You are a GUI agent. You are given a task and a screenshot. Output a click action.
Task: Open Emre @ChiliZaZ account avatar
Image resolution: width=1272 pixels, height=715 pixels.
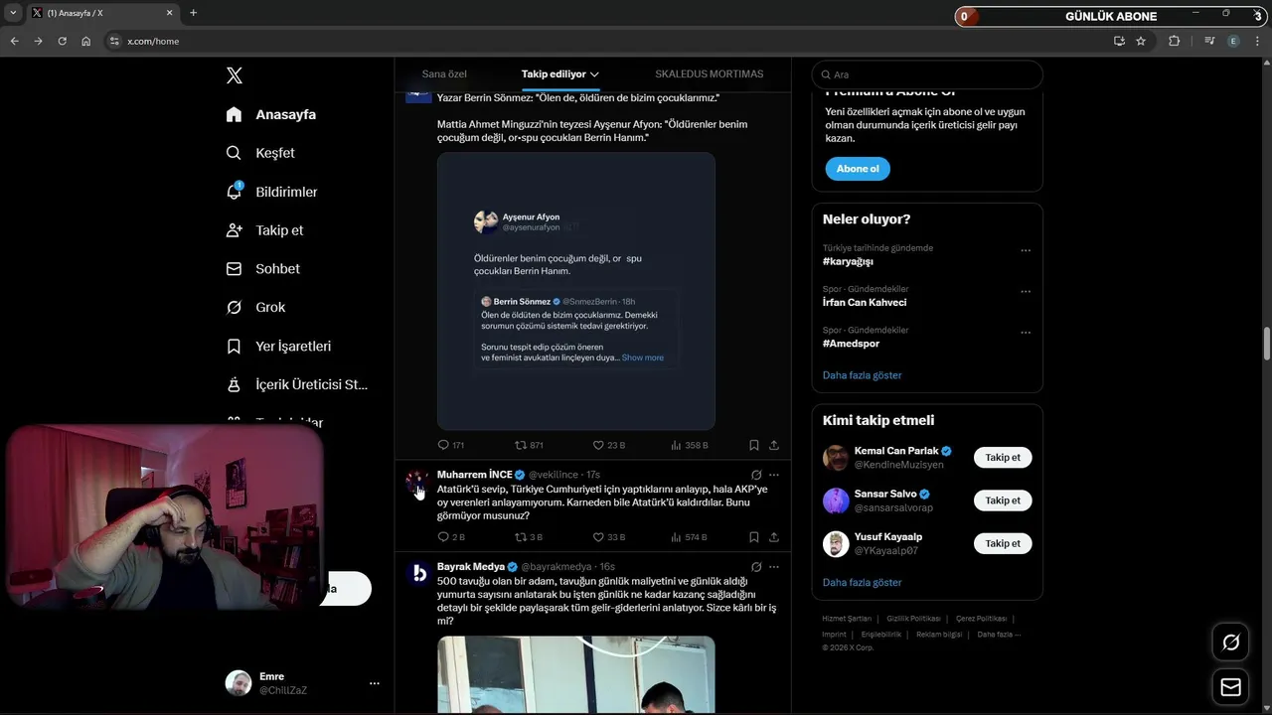coord(238,683)
